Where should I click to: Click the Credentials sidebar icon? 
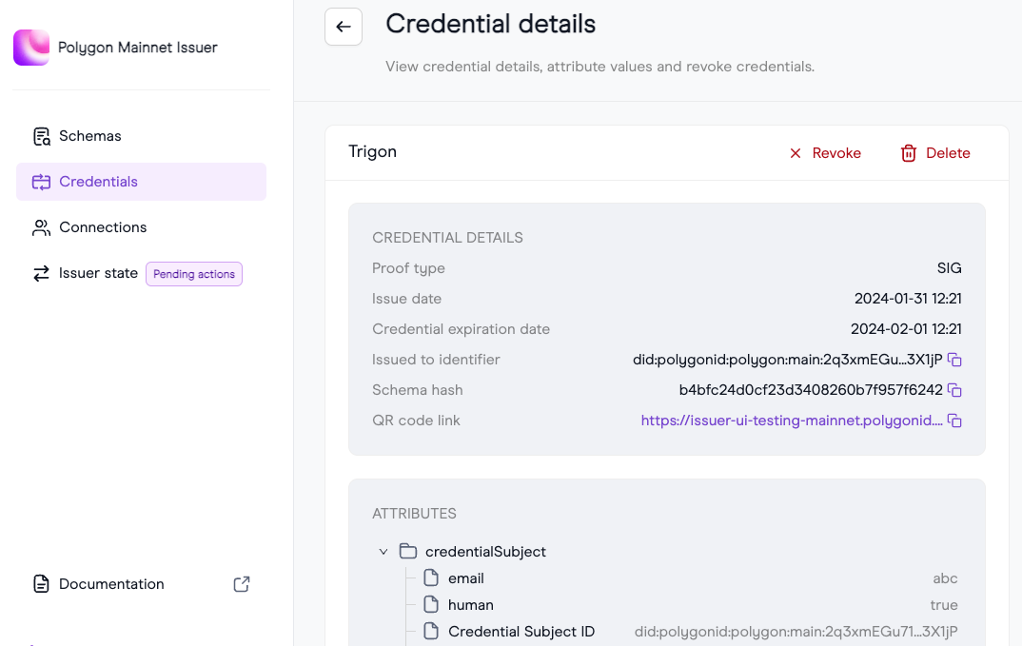pyautogui.click(x=41, y=182)
